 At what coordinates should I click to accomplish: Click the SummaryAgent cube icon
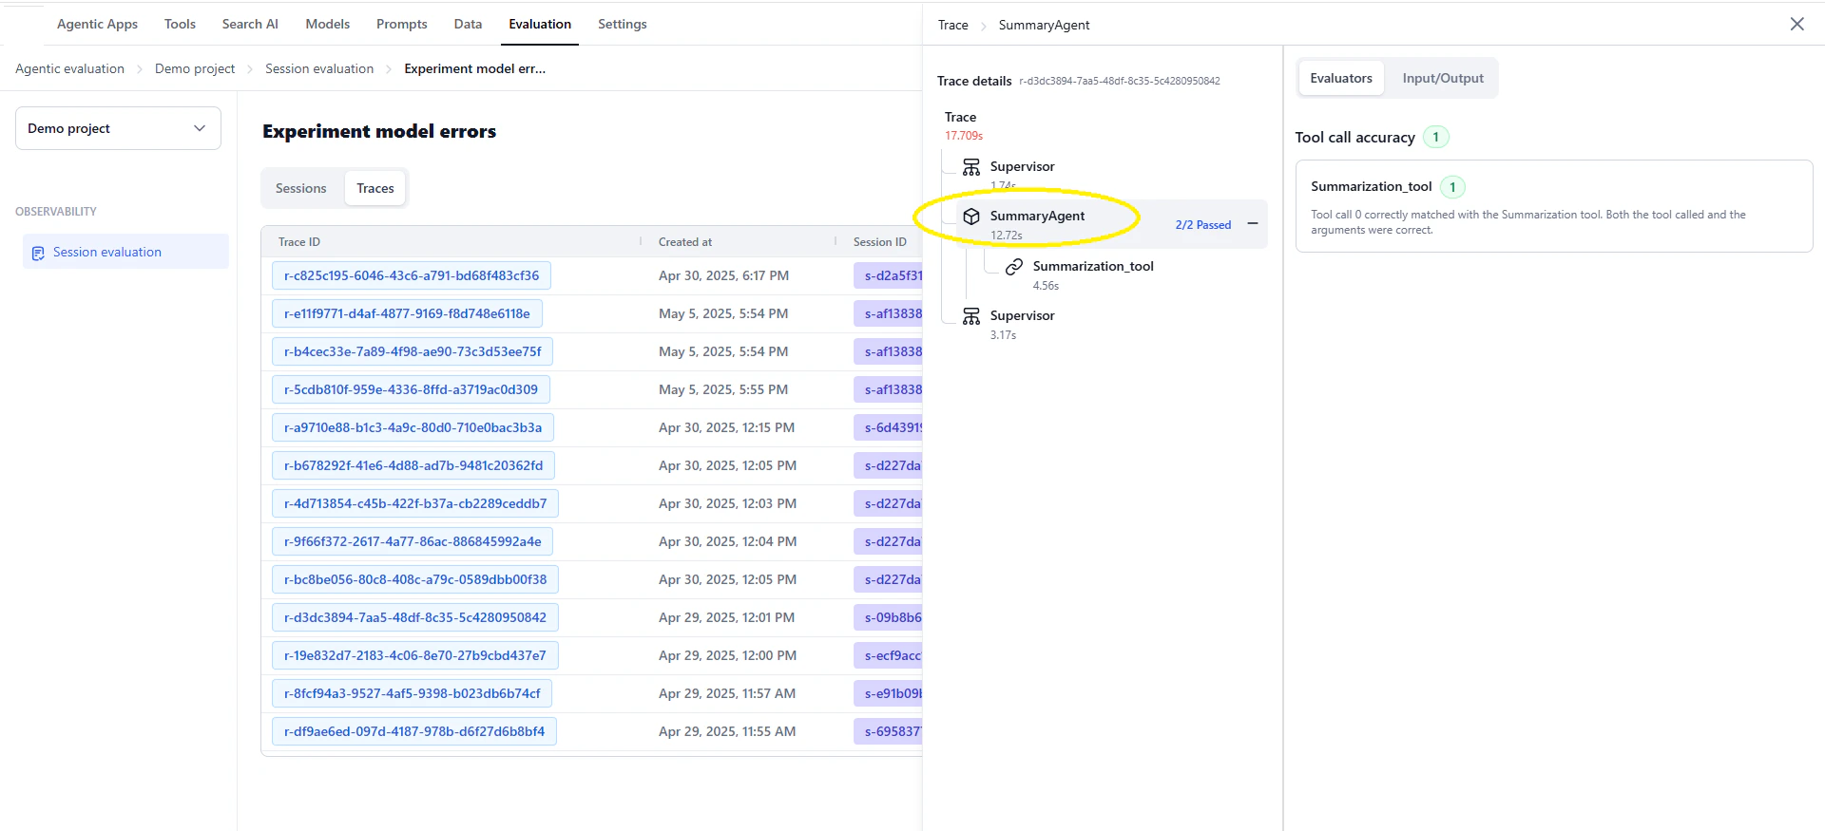point(971,217)
